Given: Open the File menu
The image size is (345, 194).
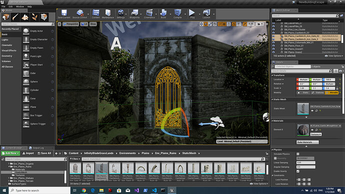Looking at the screenshot, I should pos(3,6).
